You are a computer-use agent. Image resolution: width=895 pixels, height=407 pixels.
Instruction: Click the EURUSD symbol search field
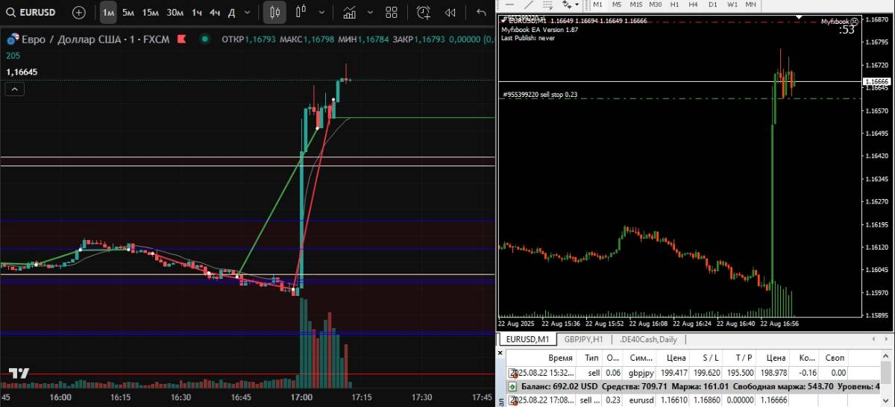click(36, 12)
